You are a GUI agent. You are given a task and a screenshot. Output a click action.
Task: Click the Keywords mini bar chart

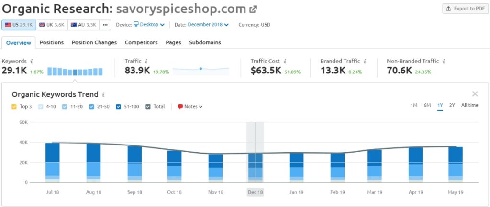click(x=75, y=72)
